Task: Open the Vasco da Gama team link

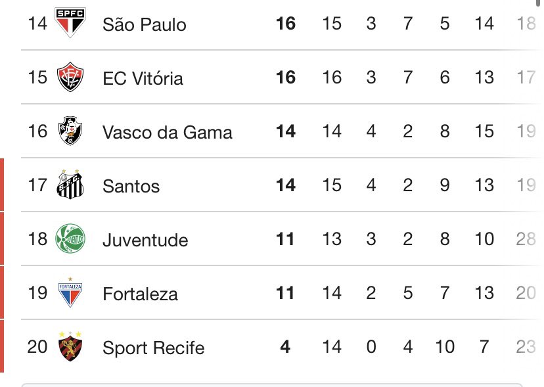Action: coord(167,133)
